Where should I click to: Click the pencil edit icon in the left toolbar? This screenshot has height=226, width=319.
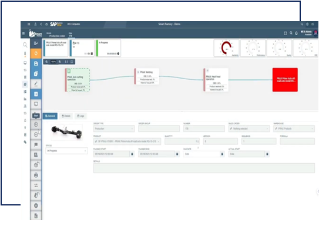(x=36, y=84)
